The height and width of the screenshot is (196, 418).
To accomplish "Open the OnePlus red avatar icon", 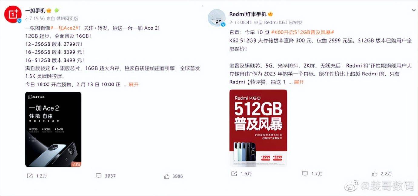I will coord(13,14).
